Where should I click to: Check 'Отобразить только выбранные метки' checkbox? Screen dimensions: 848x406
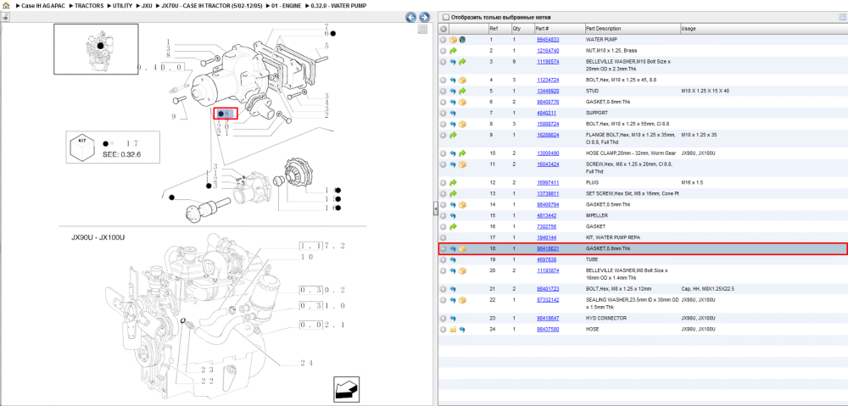tap(446, 17)
